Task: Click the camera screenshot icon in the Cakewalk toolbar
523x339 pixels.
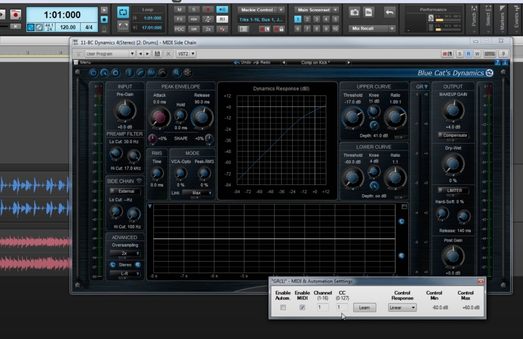Action: point(354,13)
